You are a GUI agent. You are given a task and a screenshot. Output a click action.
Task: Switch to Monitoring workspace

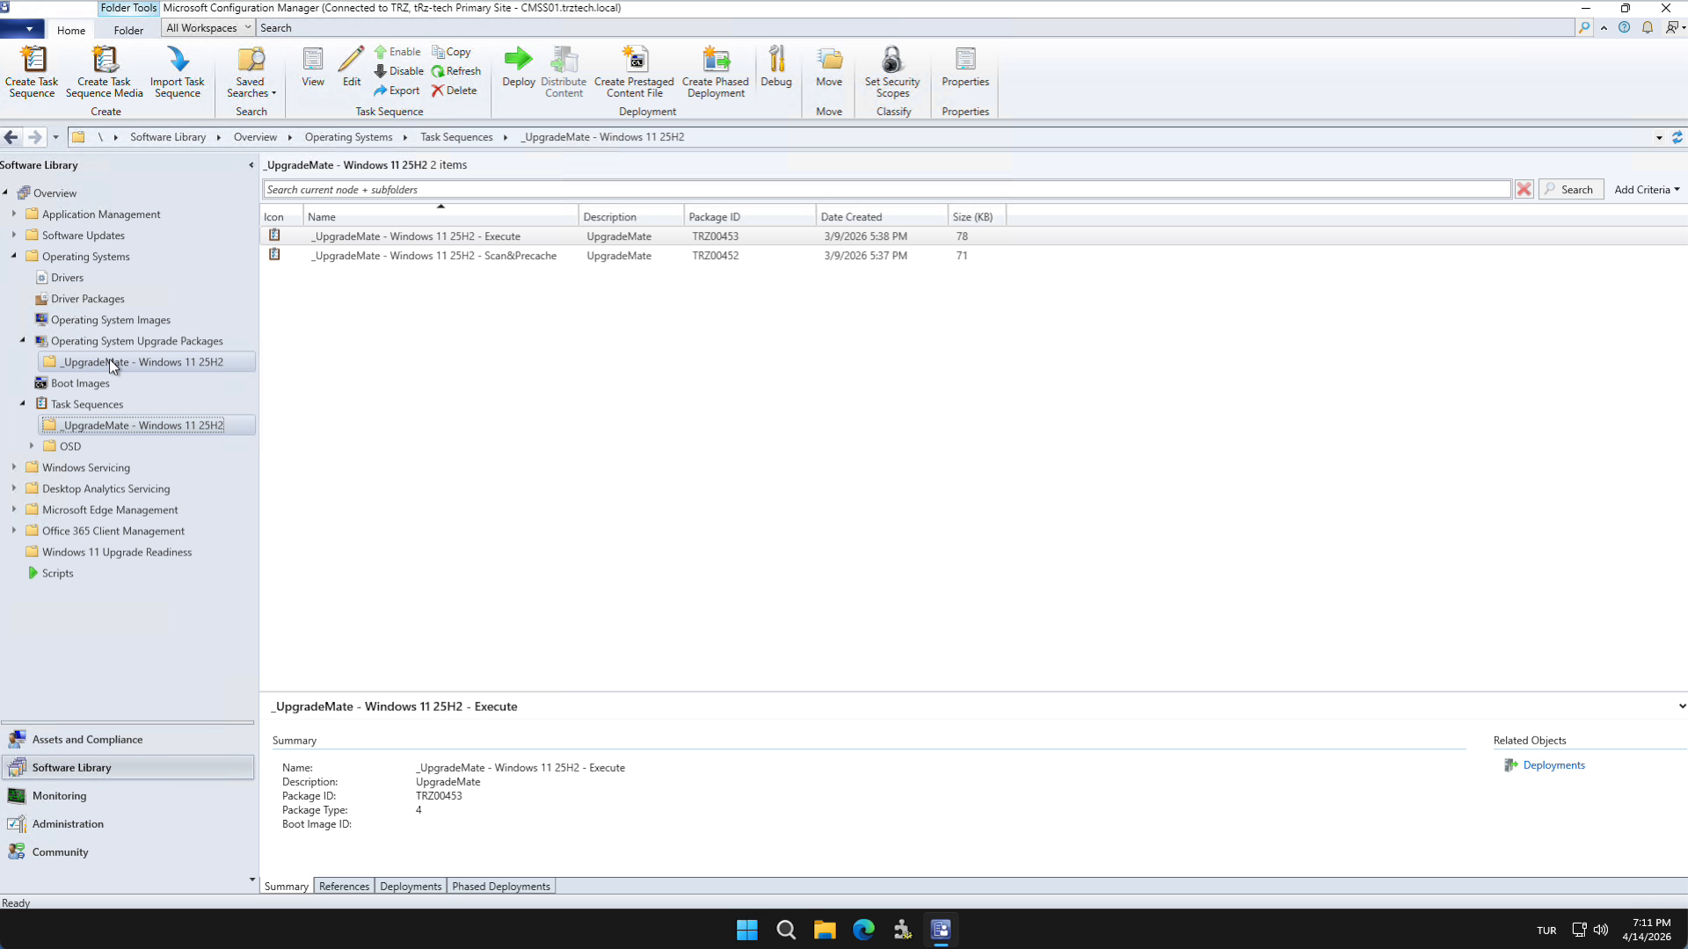tap(127, 796)
